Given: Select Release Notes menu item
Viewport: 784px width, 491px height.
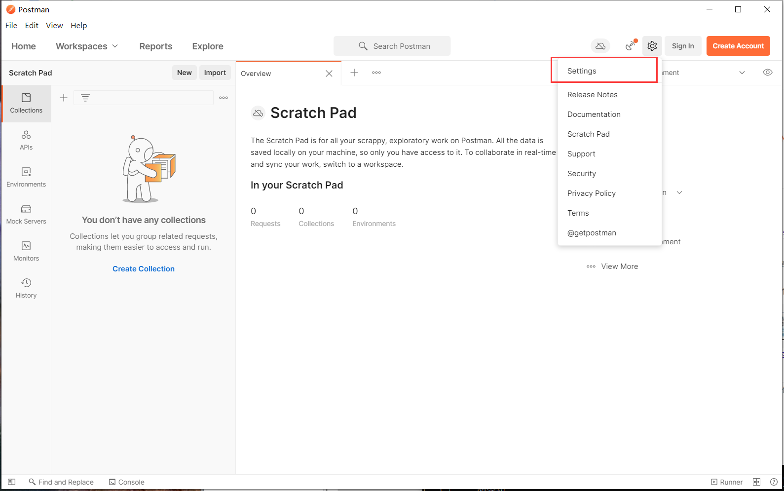Looking at the screenshot, I should [610, 95].
